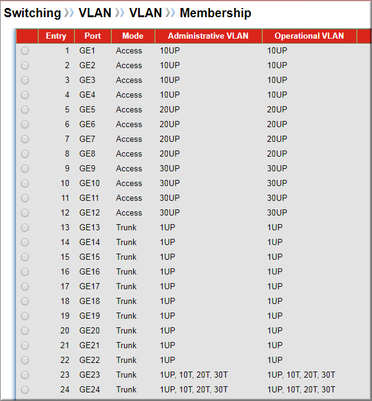Click the Operational VLAN column header
Screen dimensions: 372x401
coord(309,36)
